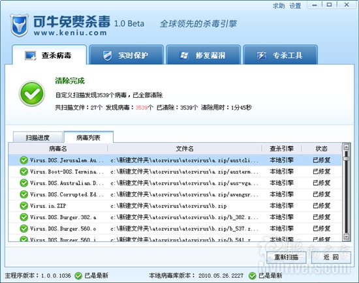Image resolution: width=359 pixels, height=283 pixels.
Task: Click green check icon for Virus.Boot-DOS.Termina row
Action: click(23, 171)
